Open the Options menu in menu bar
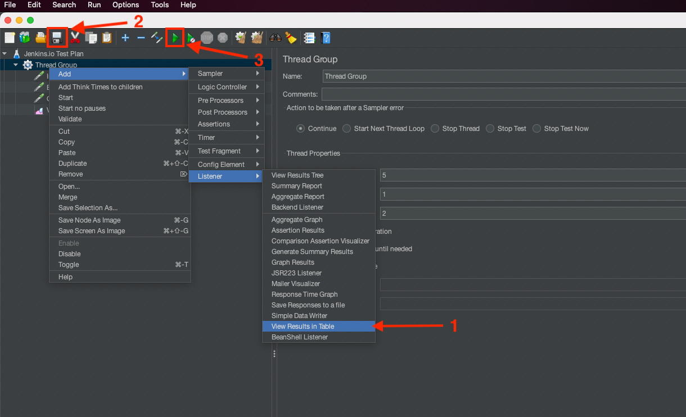686x417 pixels. (x=125, y=4)
